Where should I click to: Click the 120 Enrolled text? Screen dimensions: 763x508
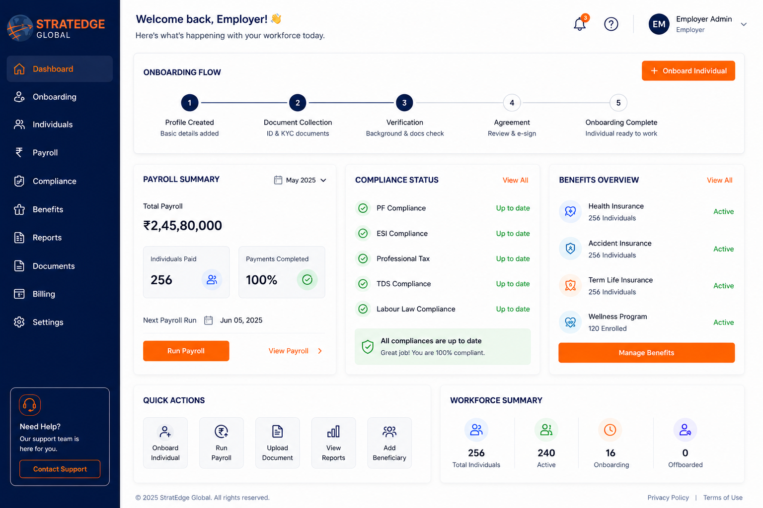608,328
